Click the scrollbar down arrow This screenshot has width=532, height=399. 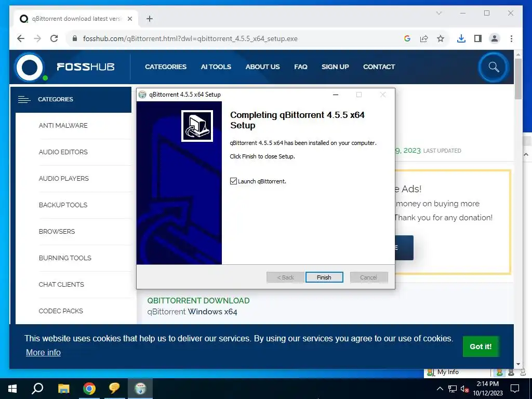518,364
